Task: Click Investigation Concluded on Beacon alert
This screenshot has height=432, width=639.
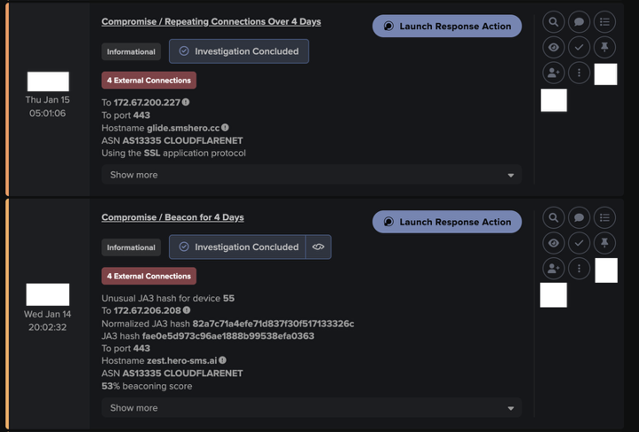Action: [237, 246]
